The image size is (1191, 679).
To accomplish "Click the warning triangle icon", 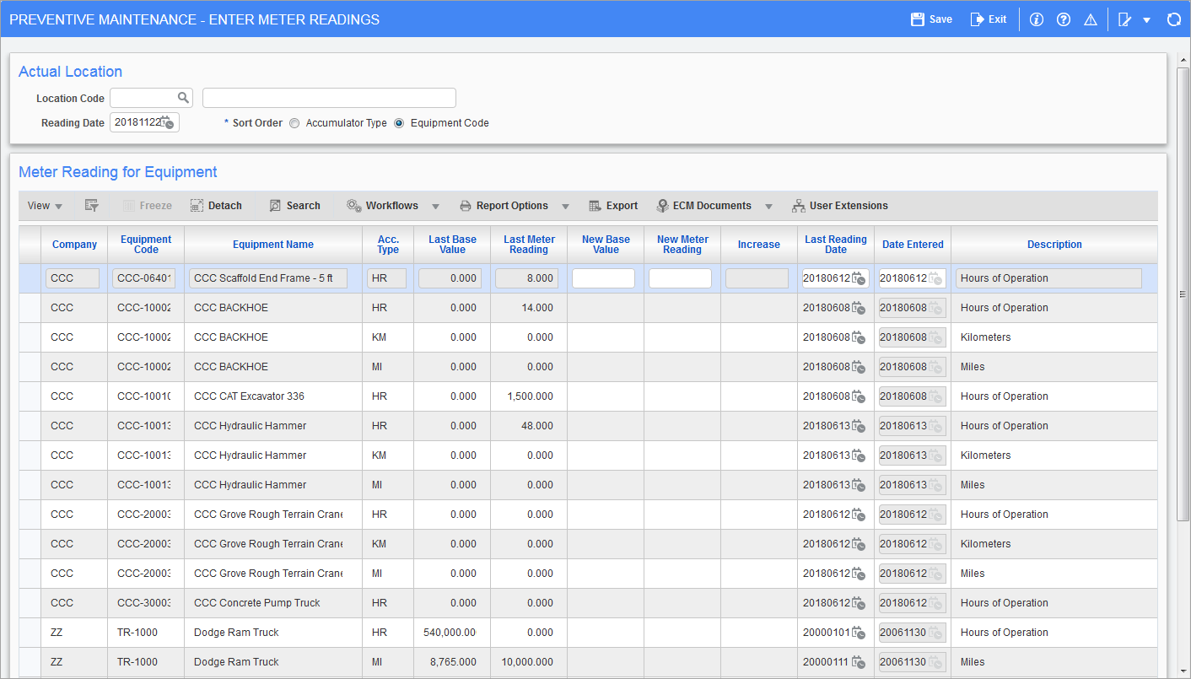I will tap(1091, 19).
